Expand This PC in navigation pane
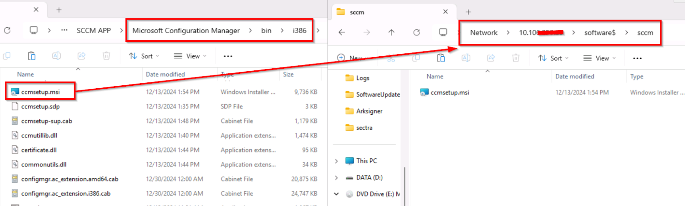 tap(337, 161)
